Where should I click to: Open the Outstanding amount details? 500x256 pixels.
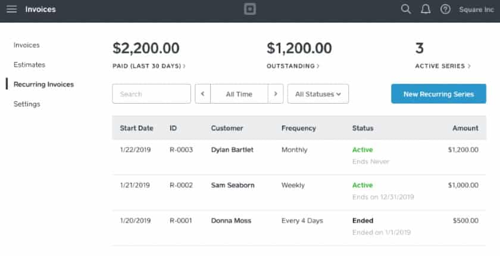[293, 66]
